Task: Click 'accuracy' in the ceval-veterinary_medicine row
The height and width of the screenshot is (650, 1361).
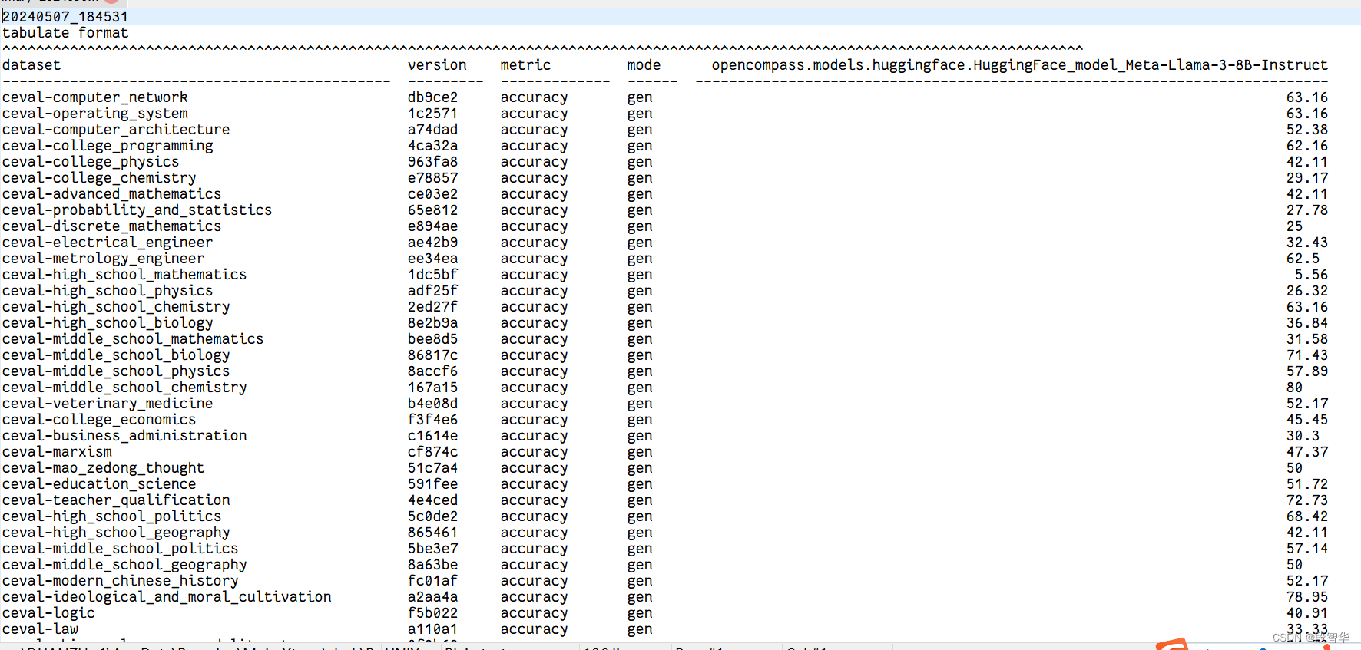Action: [x=534, y=404]
